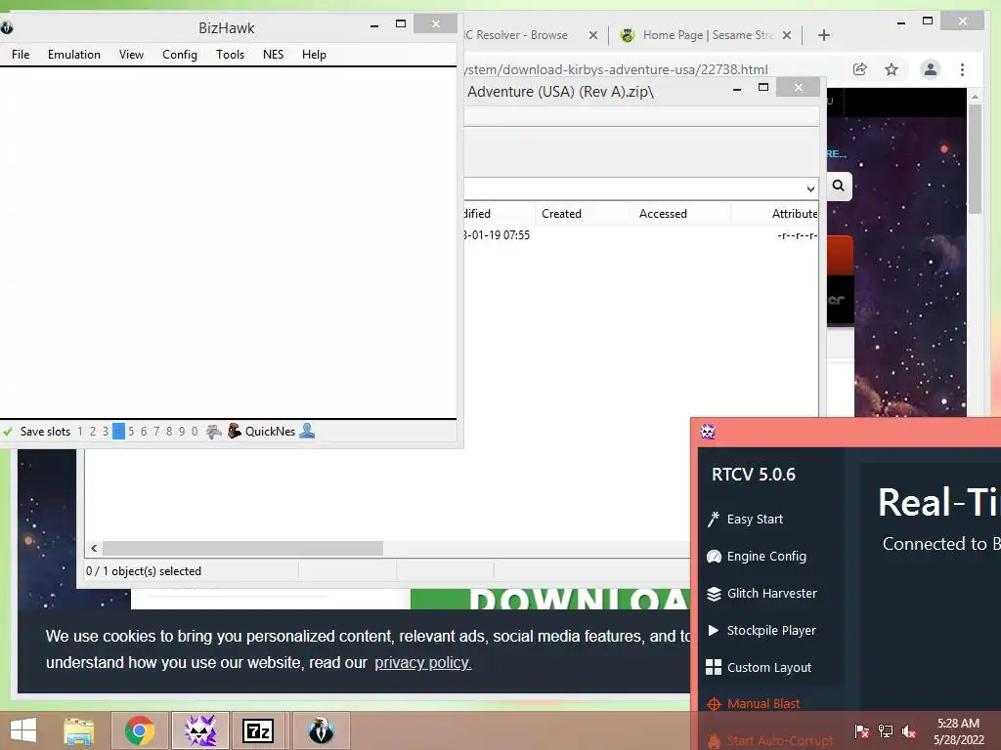Screen dimensions: 1001x750
Task: Open the Chrome three-dot menu
Action: pos(962,69)
